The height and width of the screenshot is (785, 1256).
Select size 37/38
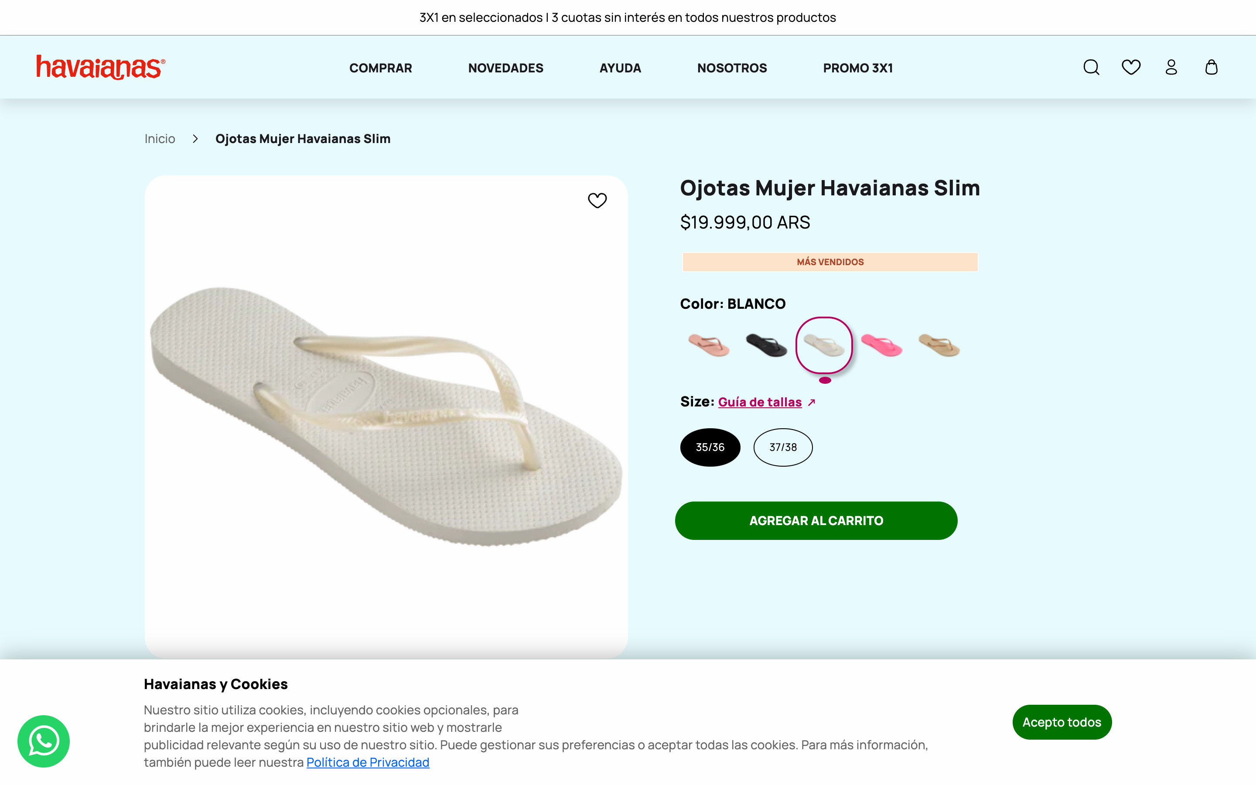pyautogui.click(x=783, y=447)
